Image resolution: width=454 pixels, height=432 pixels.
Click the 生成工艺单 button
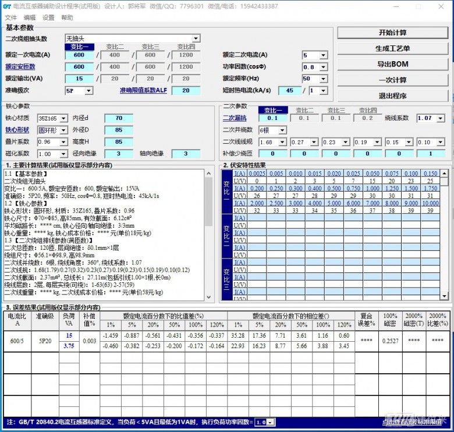[x=393, y=48]
